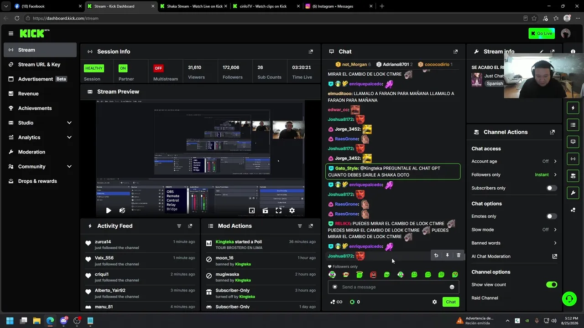Pop out the Activity Feed panel
Viewport: 584px width, 328px height.
(190, 226)
